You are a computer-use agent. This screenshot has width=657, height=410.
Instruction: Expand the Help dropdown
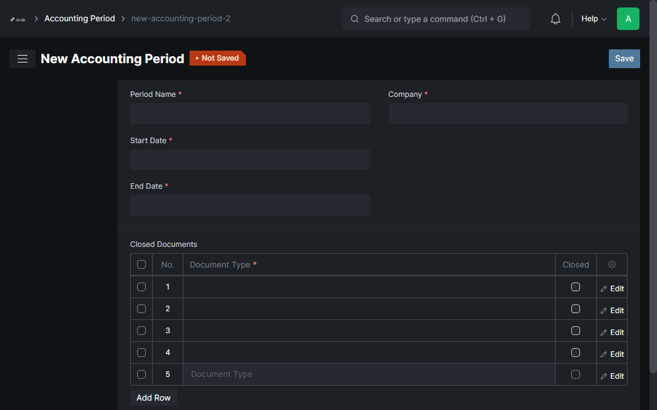click(x=593, y=19)
